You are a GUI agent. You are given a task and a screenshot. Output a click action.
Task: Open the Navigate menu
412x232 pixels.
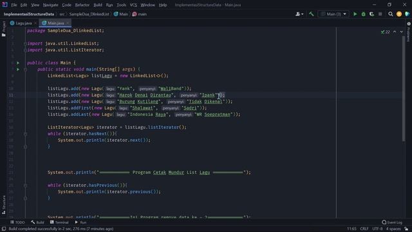50,5
